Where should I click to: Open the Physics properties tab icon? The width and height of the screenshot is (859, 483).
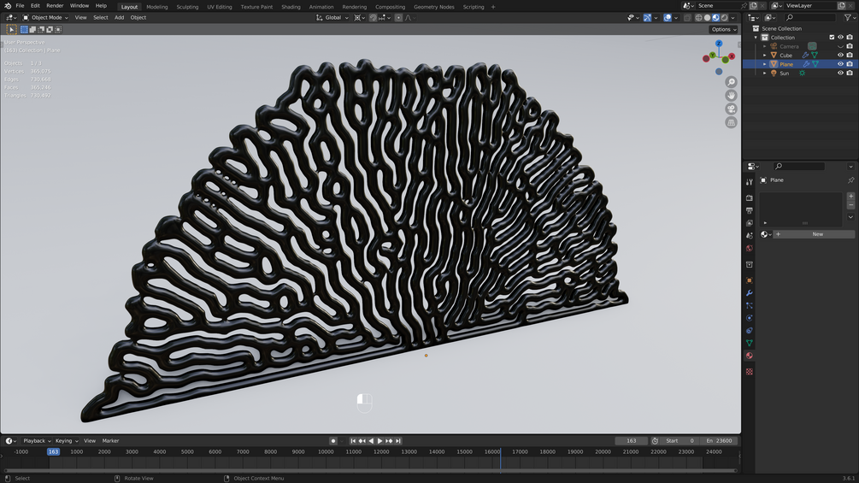coord(750,318)
